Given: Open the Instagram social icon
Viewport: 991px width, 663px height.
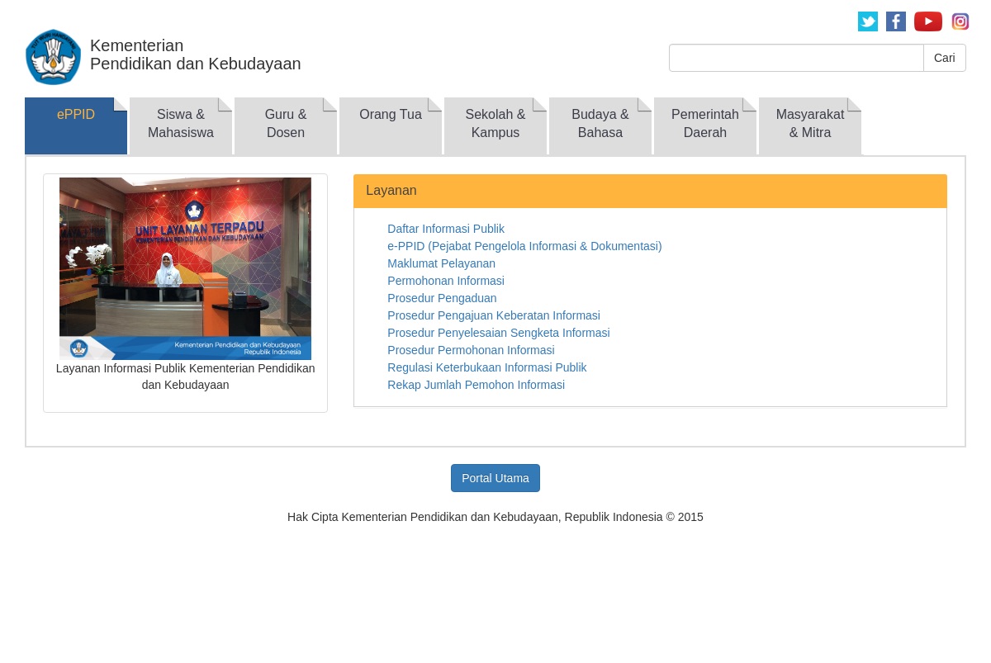Looking at the screenshot, I should point(960,21).
